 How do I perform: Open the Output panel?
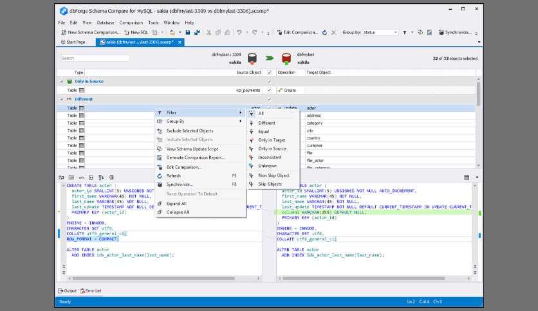(67, 291)
